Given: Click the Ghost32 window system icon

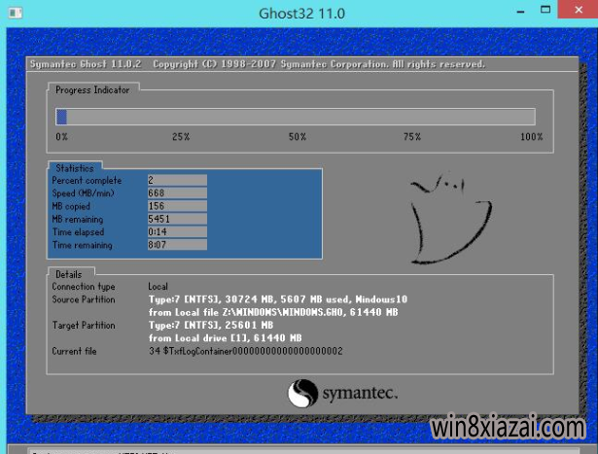Looking at the screenshot, I should 16,14.
